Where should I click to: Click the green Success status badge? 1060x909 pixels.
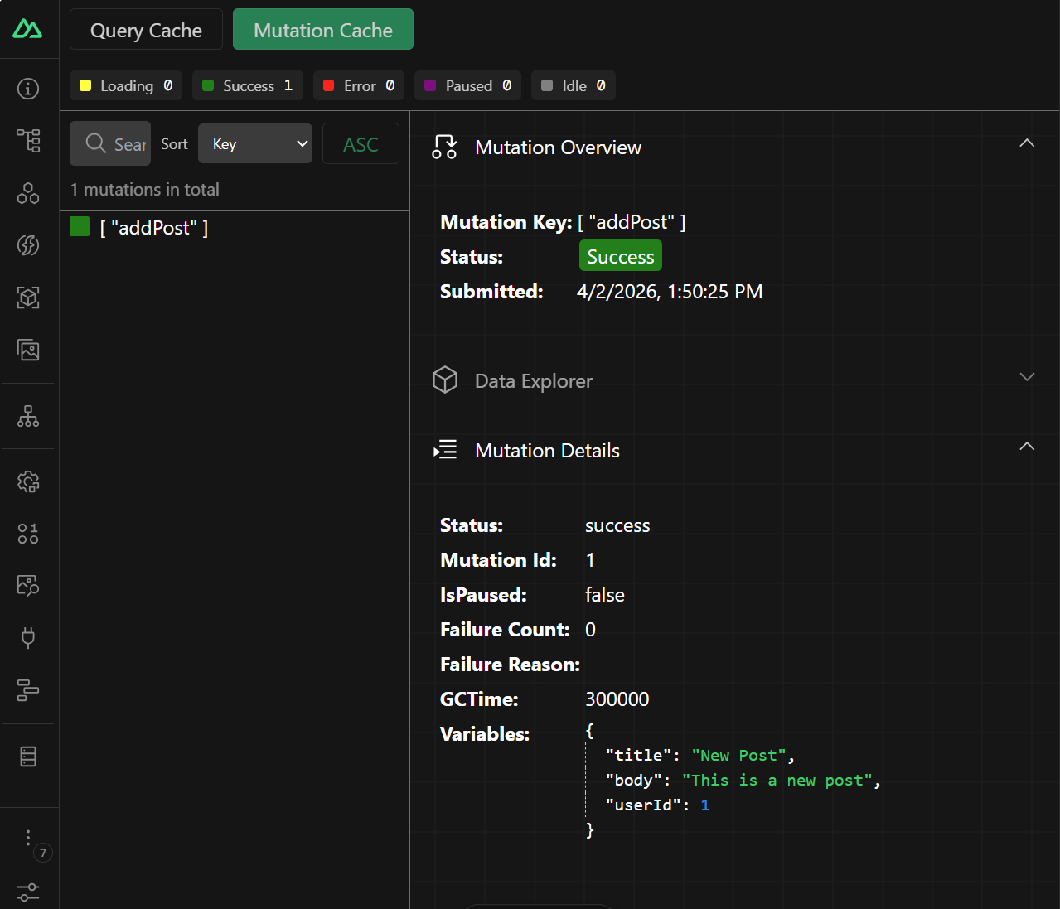[x=621, y=256]
